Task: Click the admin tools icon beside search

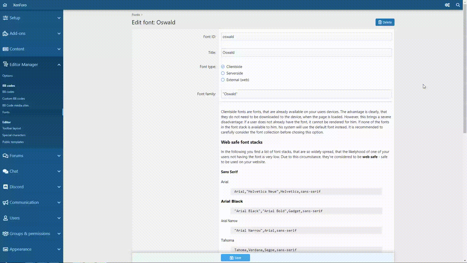Action: [x=447, y=5]
